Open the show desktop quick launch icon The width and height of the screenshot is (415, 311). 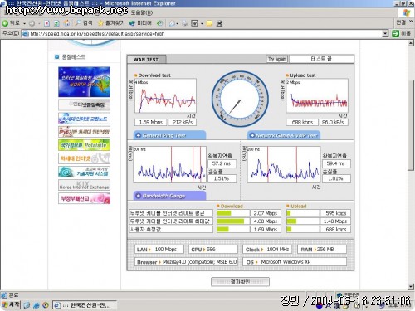[27, 305]
